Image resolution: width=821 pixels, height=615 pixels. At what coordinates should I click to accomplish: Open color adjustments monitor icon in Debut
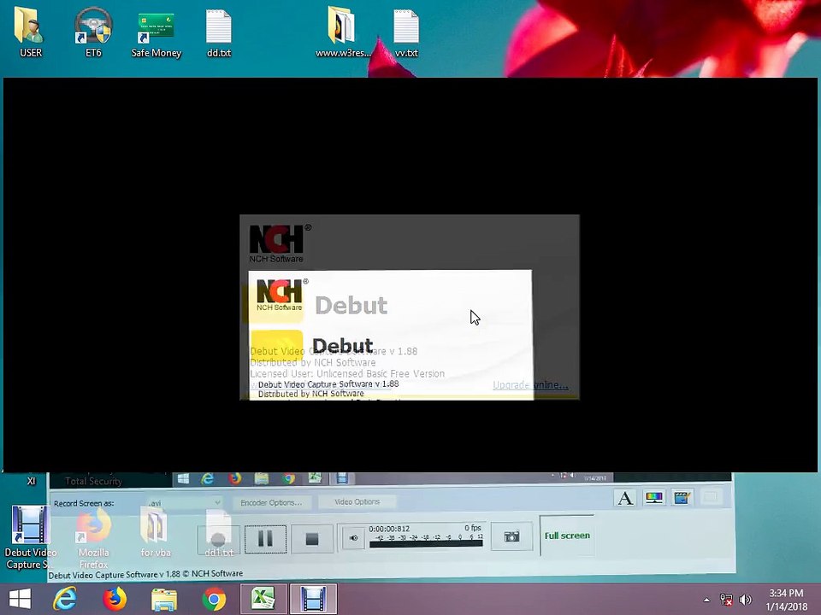point(653,498)
